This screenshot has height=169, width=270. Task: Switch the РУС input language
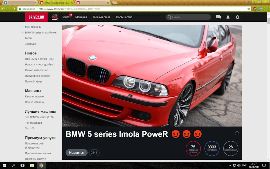[x=244, y=166]
